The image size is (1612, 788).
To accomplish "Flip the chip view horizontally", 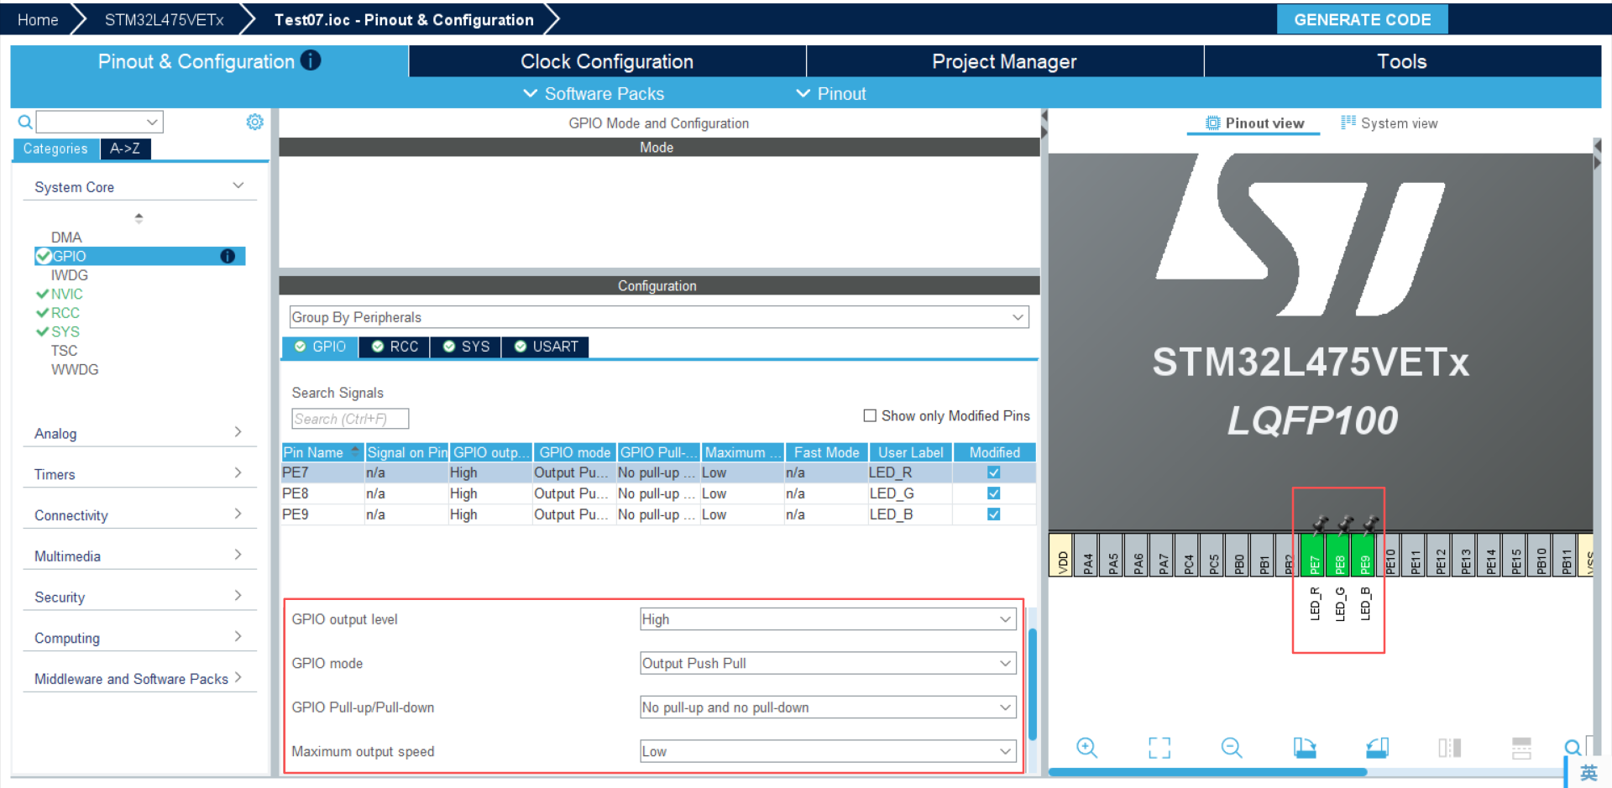I will click(1450, 747).
